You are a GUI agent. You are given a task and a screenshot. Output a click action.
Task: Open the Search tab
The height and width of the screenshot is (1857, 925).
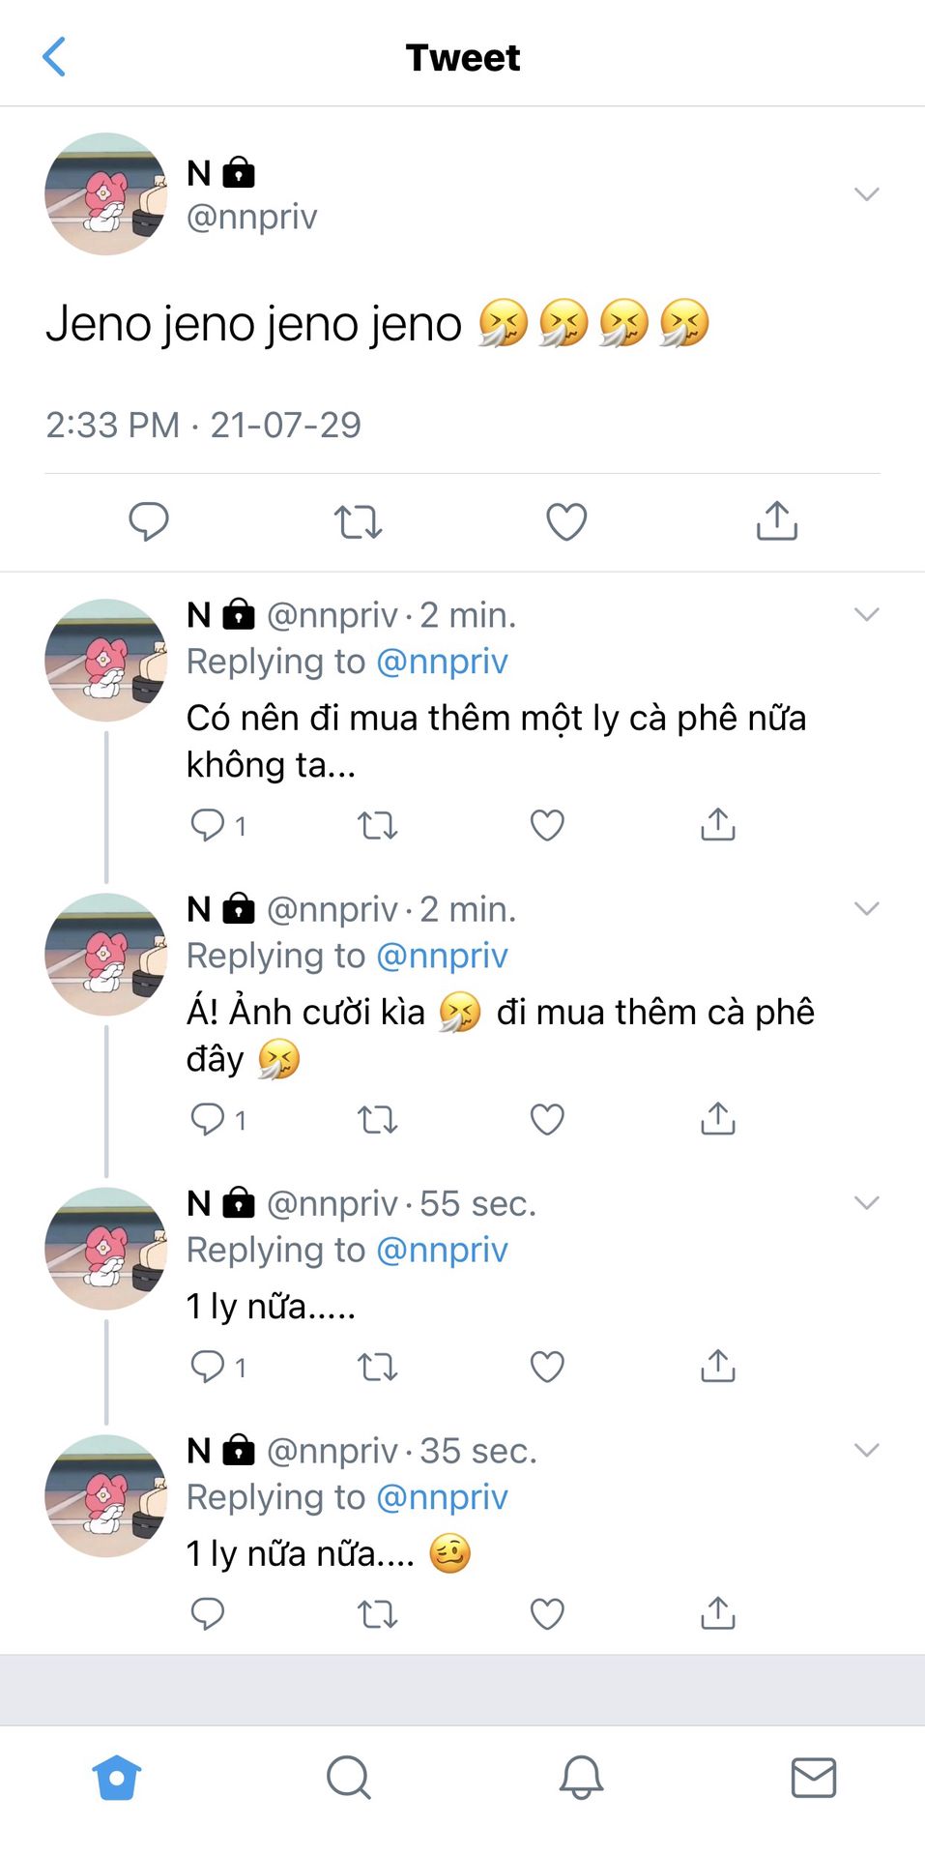[x=348, y=1777]
